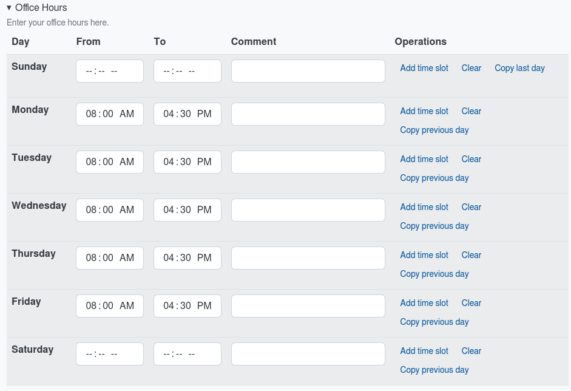Copy previous day into Wednesday
571x391 pixels.
point(434,225)
